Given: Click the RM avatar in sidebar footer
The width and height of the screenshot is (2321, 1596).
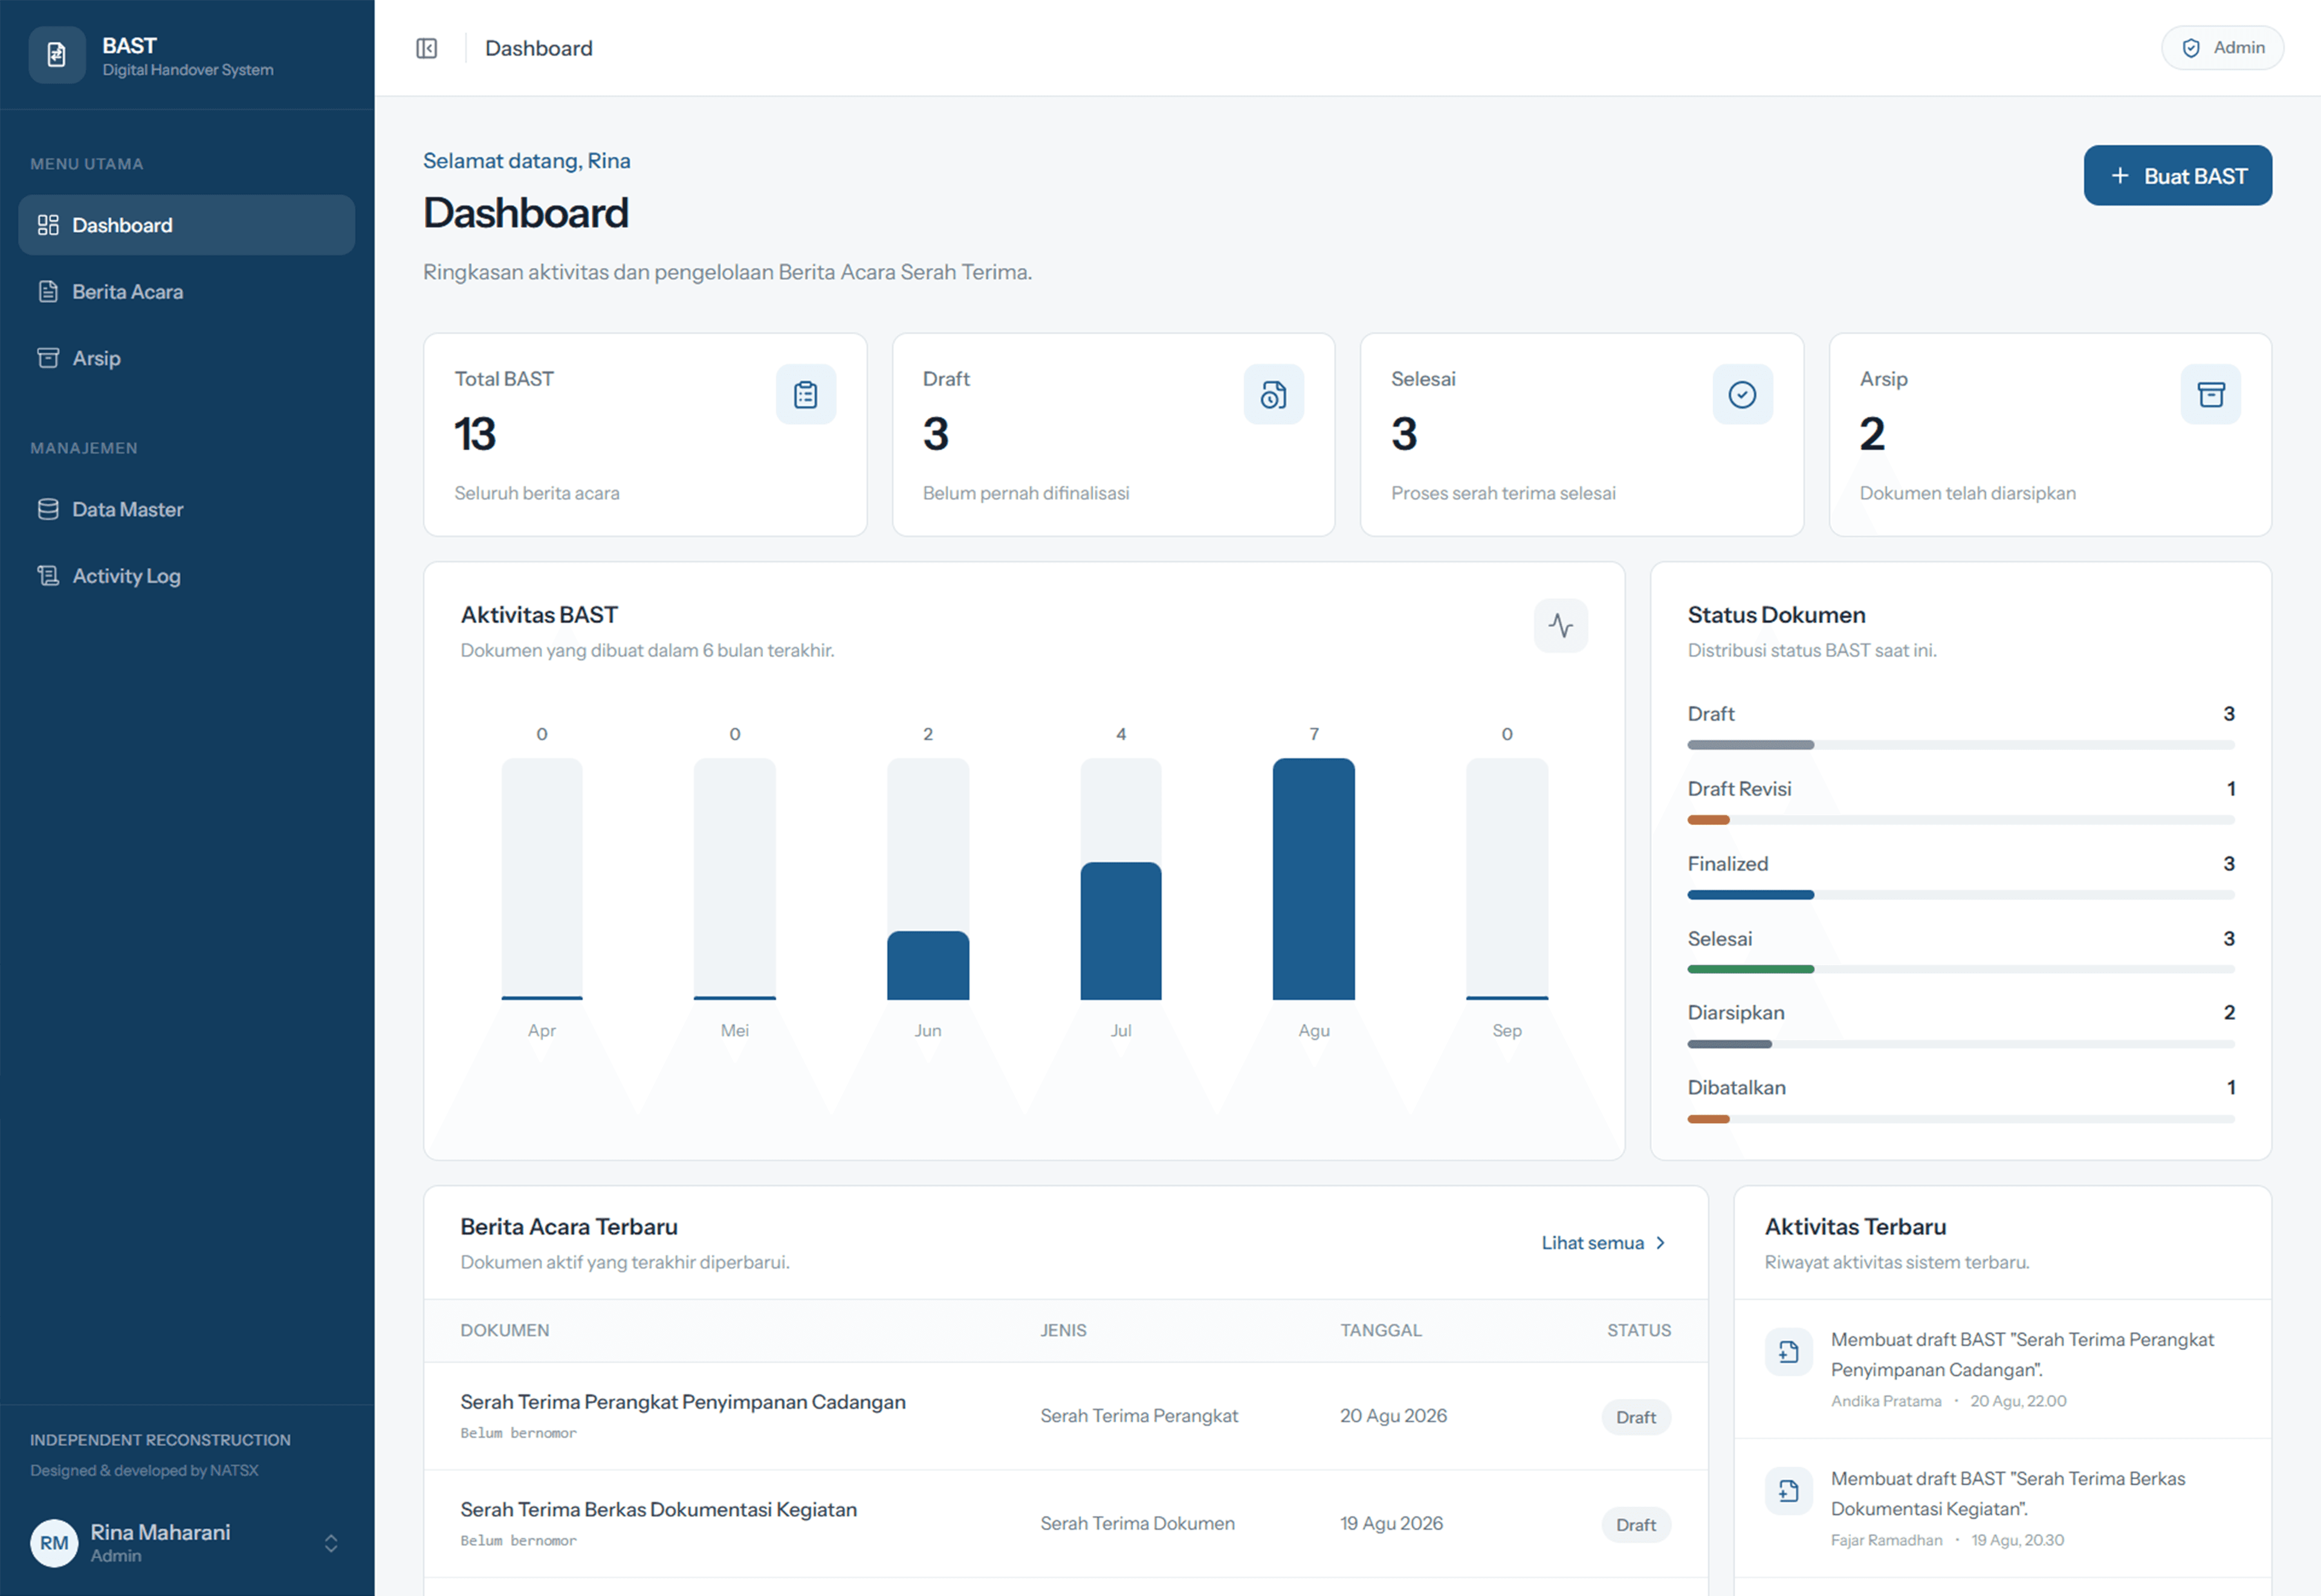Looking at the screenshot, I should [x=54, y=1543].
